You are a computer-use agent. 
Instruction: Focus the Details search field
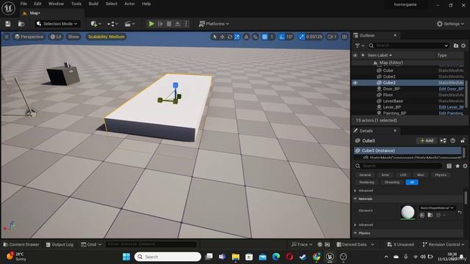[399, 166]
